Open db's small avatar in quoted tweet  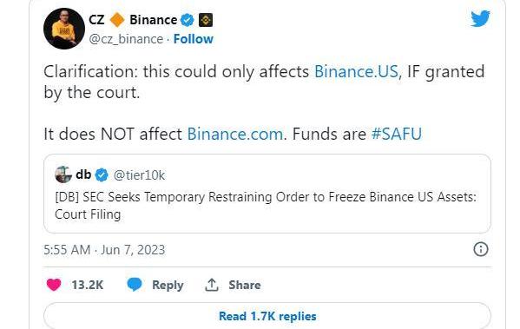63,174
